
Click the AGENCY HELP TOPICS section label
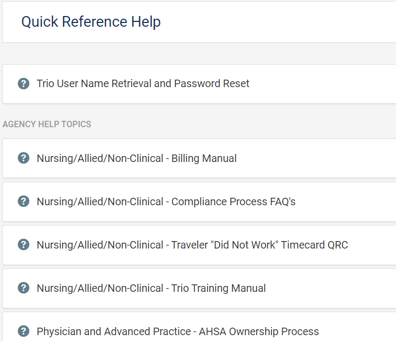[x=47, y=125]
